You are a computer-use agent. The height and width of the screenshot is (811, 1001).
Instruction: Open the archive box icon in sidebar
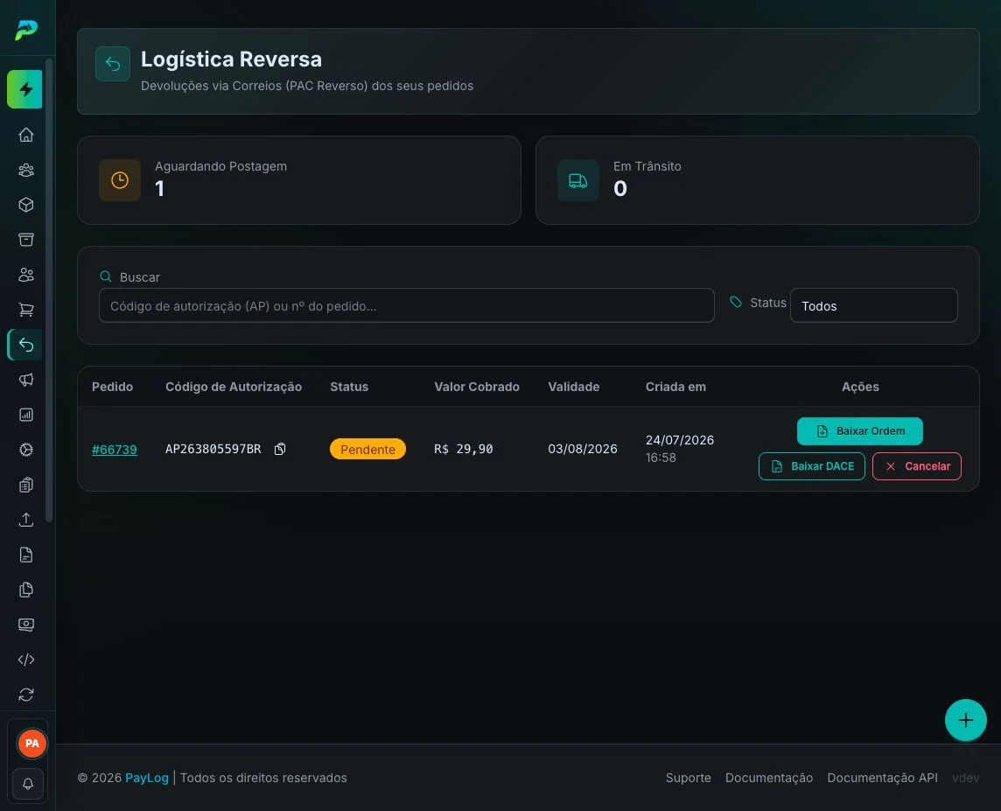tap(26, 240)
